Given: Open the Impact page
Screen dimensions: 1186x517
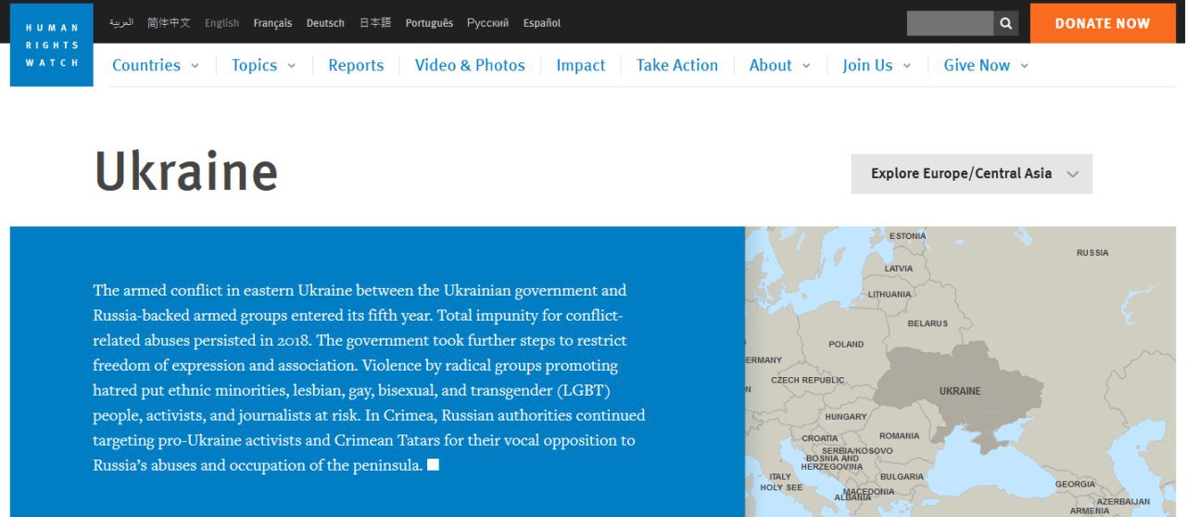Looking at the screenshot, I should point(580,65).
